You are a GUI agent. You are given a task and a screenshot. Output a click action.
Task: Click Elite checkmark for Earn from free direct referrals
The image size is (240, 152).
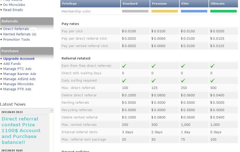point(183,66)
